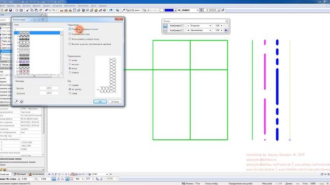This screenshot has width=330, height=185.
Task: Select the first radio option under Пересечение
Action: [70, 60]
